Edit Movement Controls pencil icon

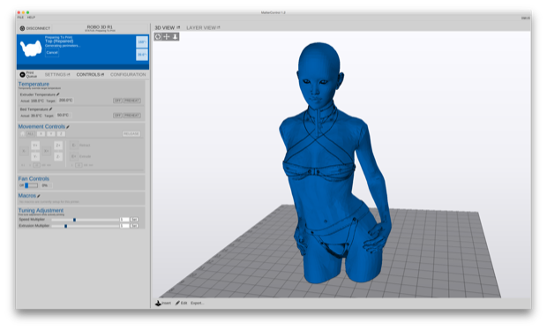(68, 127)
